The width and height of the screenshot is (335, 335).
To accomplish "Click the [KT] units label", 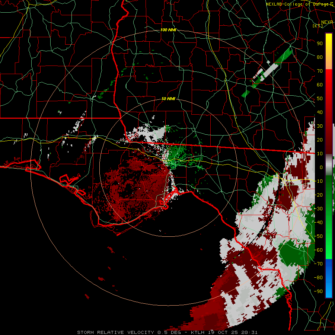I will point(318,26).
